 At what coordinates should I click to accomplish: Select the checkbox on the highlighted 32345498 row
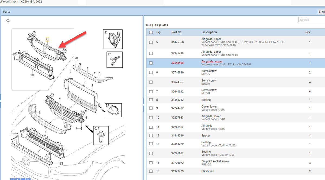click(x=151, y=63)
